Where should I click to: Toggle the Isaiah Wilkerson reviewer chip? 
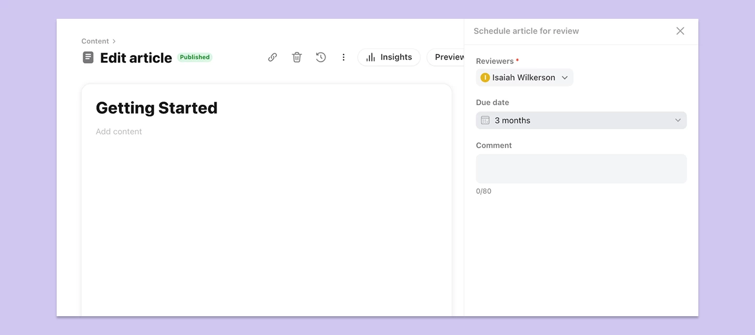(x=524, y=77)
